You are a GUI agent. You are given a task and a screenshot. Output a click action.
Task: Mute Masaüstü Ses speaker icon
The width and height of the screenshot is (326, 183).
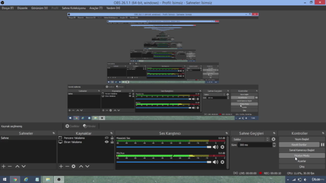tap(215, 147)
